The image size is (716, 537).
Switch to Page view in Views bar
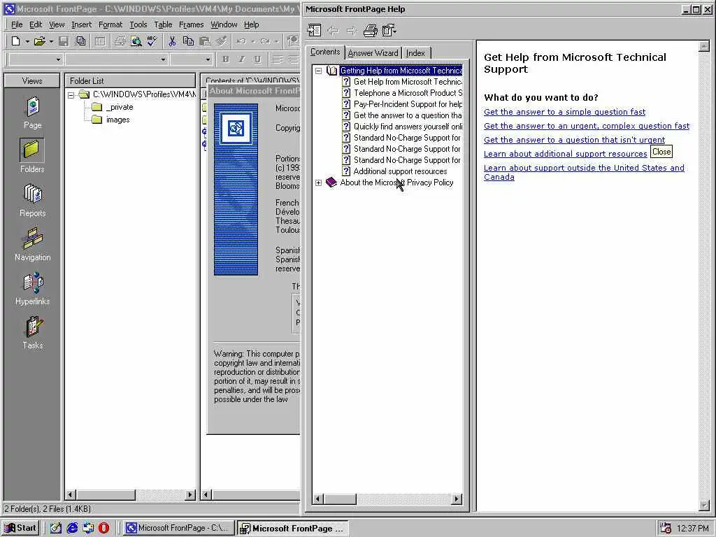(32, 113)
